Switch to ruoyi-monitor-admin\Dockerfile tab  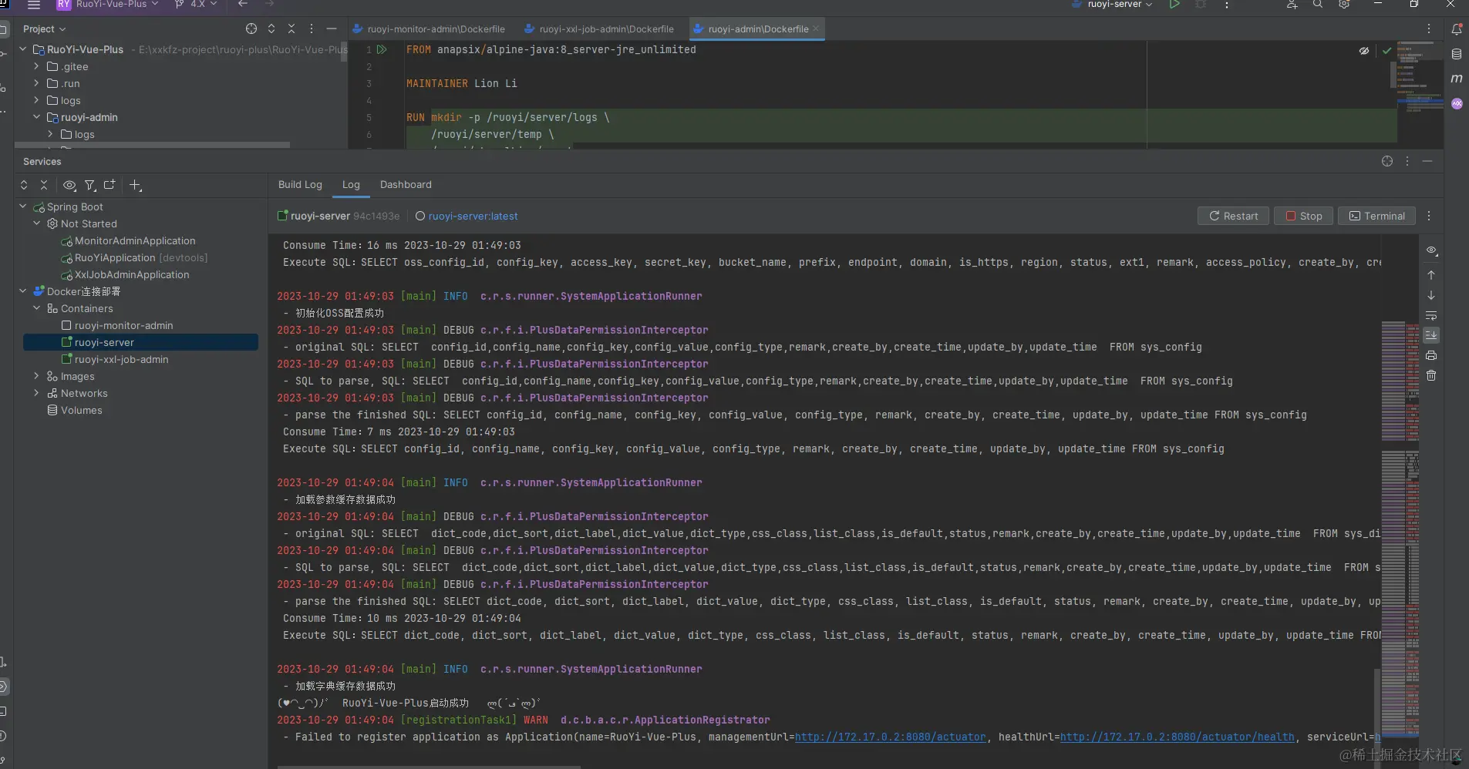pos(429,29)
